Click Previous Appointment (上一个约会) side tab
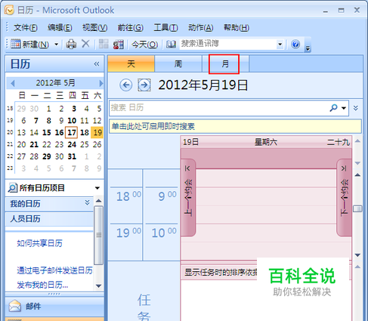Image resolution: width=368 pixels, height=321 pixels. coord(188,198)
